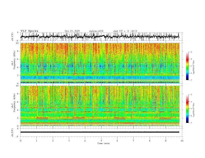Click time axis tick label "9"
205x158 pixels.
(x=166, y=141)
